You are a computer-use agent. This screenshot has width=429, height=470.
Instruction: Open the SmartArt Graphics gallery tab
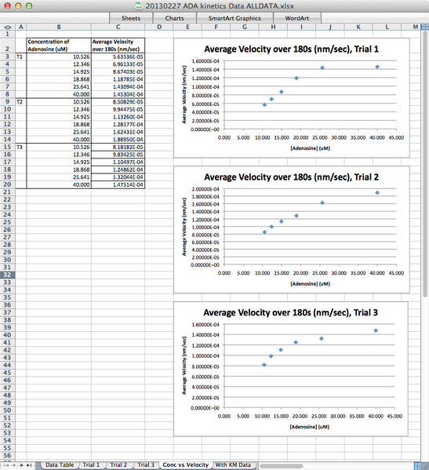(x=234, y=18)
